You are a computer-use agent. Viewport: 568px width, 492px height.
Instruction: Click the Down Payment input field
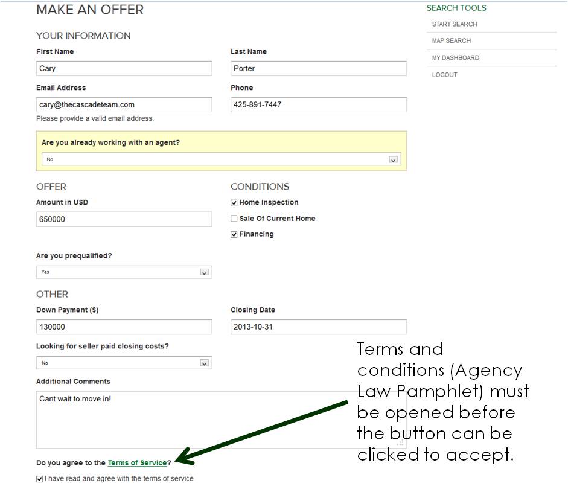click(x=124, y=327)
